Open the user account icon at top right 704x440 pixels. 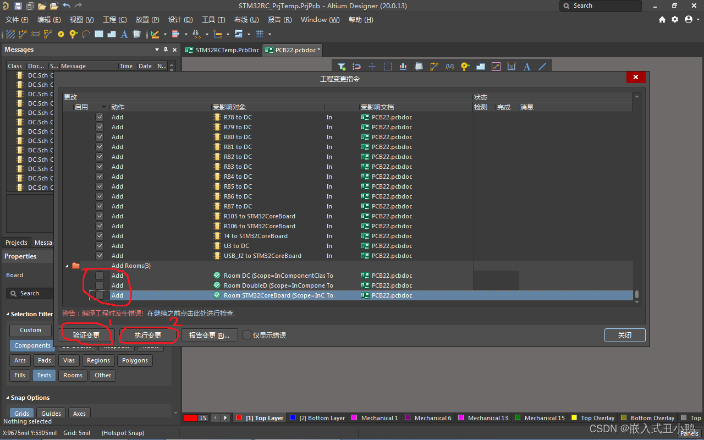pos(688,19)
